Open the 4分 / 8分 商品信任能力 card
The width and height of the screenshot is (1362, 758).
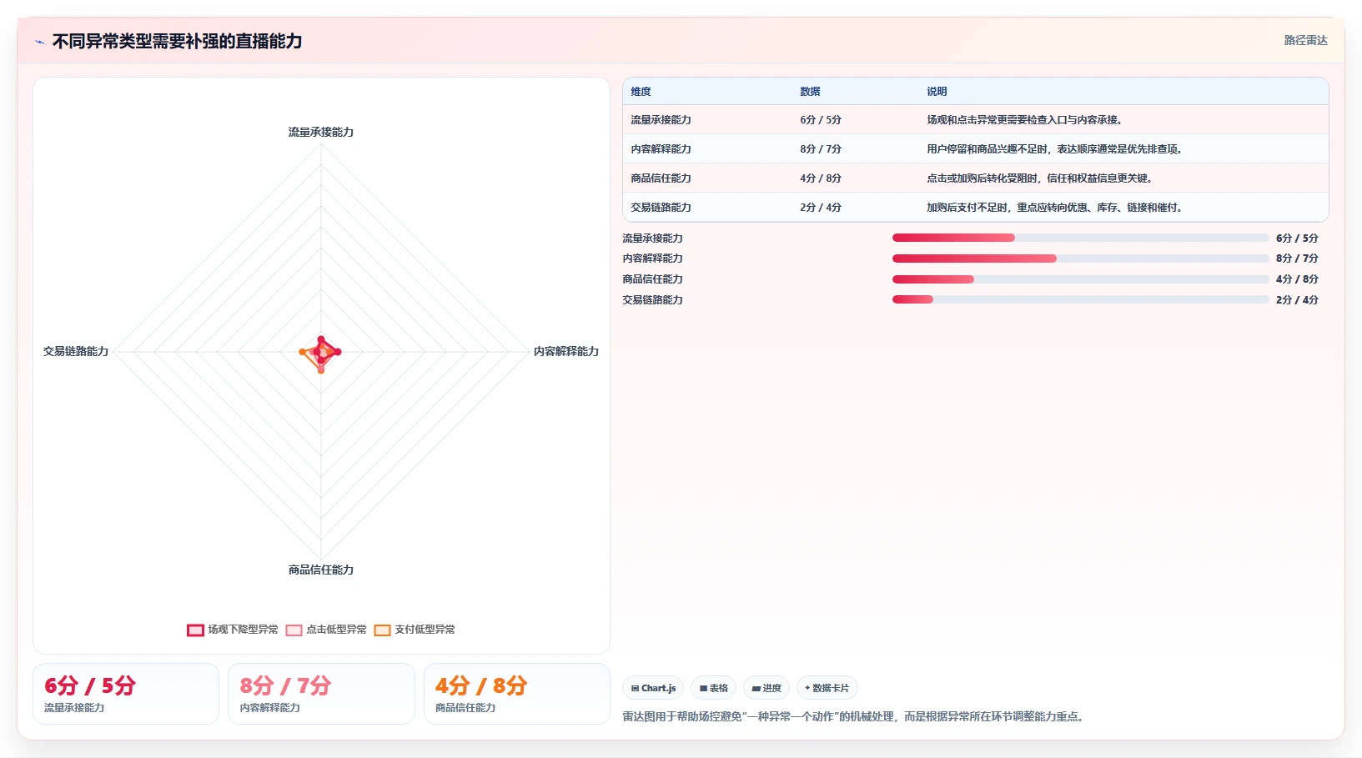pyautogui.click(x=517, y=694)
